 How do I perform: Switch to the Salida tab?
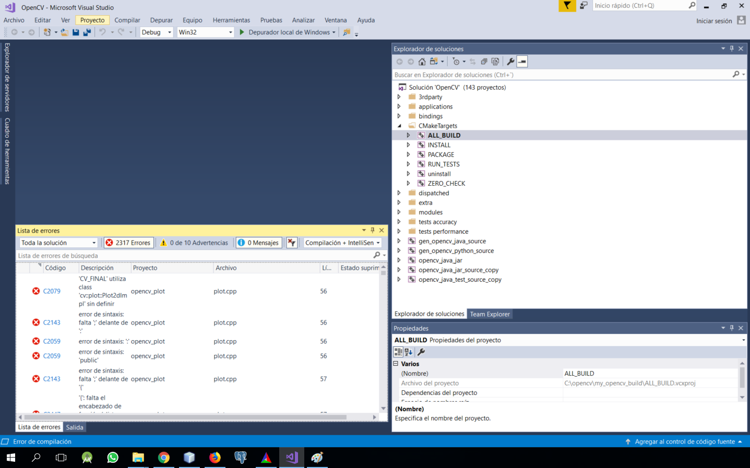click(75, 427)
